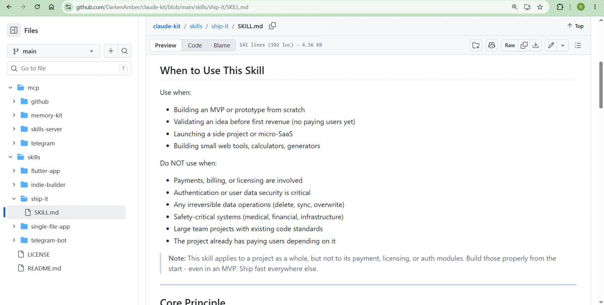604x305 pixels.
Task: Collapse the ship-it folder chevron
Action: pos(14,199)
